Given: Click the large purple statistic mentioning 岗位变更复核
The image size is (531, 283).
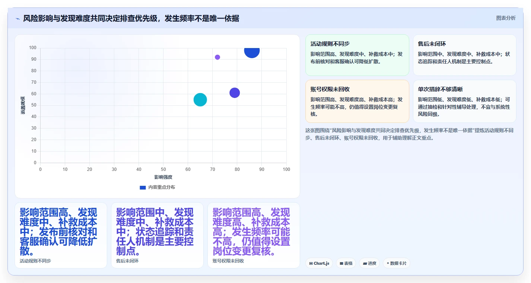Looking at the screenshot, I should coord(251,232).
